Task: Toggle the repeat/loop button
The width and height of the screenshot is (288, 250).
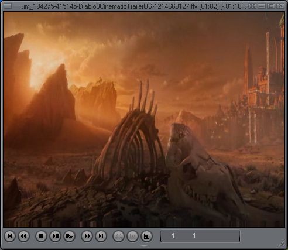Action: pos(118,236)
